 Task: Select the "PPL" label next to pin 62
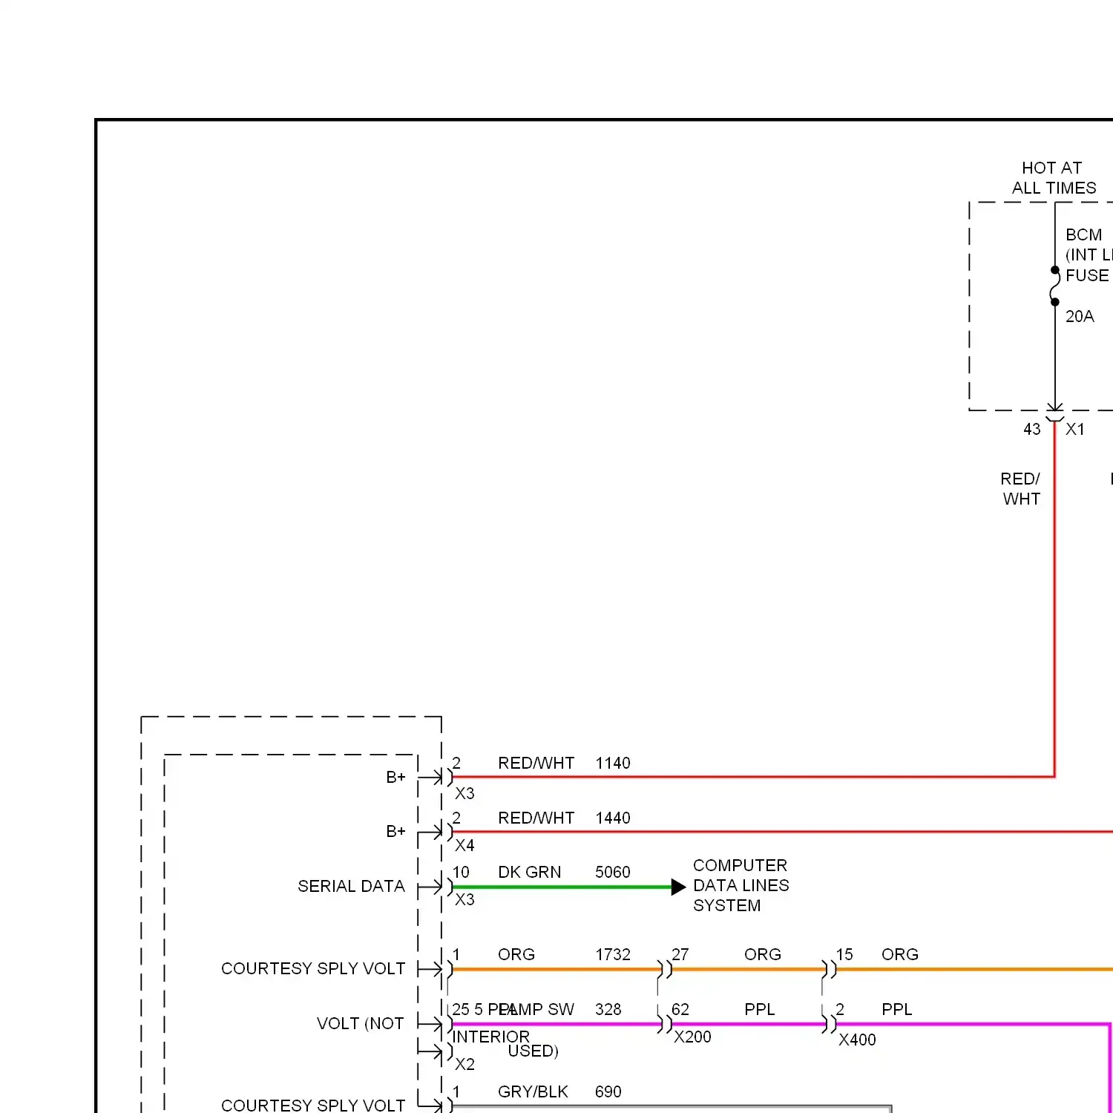[760, 1009]
